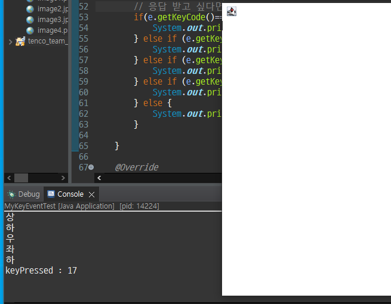391x304 pixels.
Task: Click line number 61 in the gutter
Action: [x=84, y=103]
